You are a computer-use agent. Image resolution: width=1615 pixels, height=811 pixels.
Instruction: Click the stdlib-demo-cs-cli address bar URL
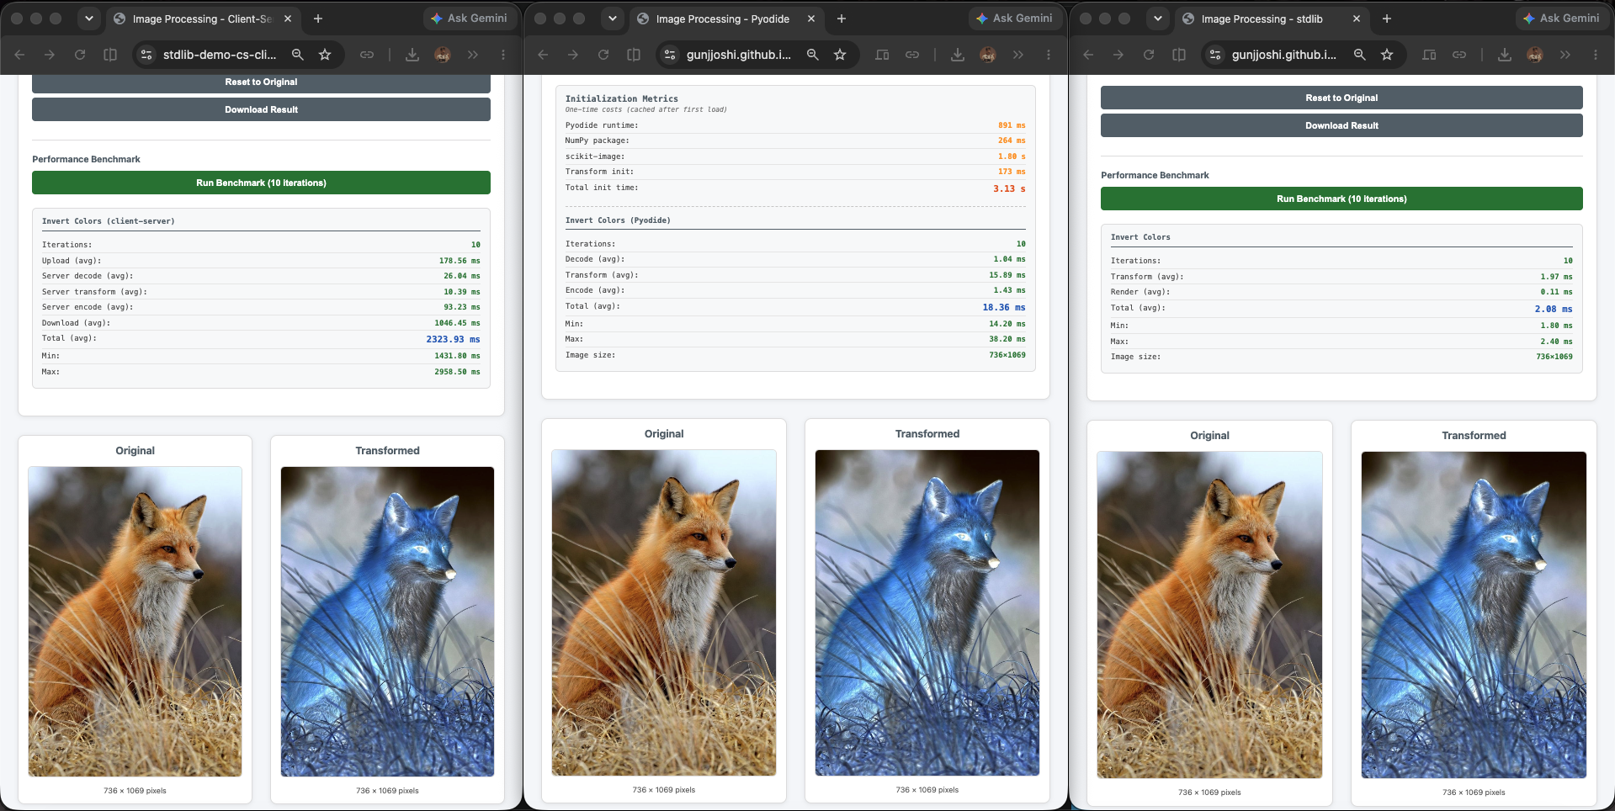[219, 55]
